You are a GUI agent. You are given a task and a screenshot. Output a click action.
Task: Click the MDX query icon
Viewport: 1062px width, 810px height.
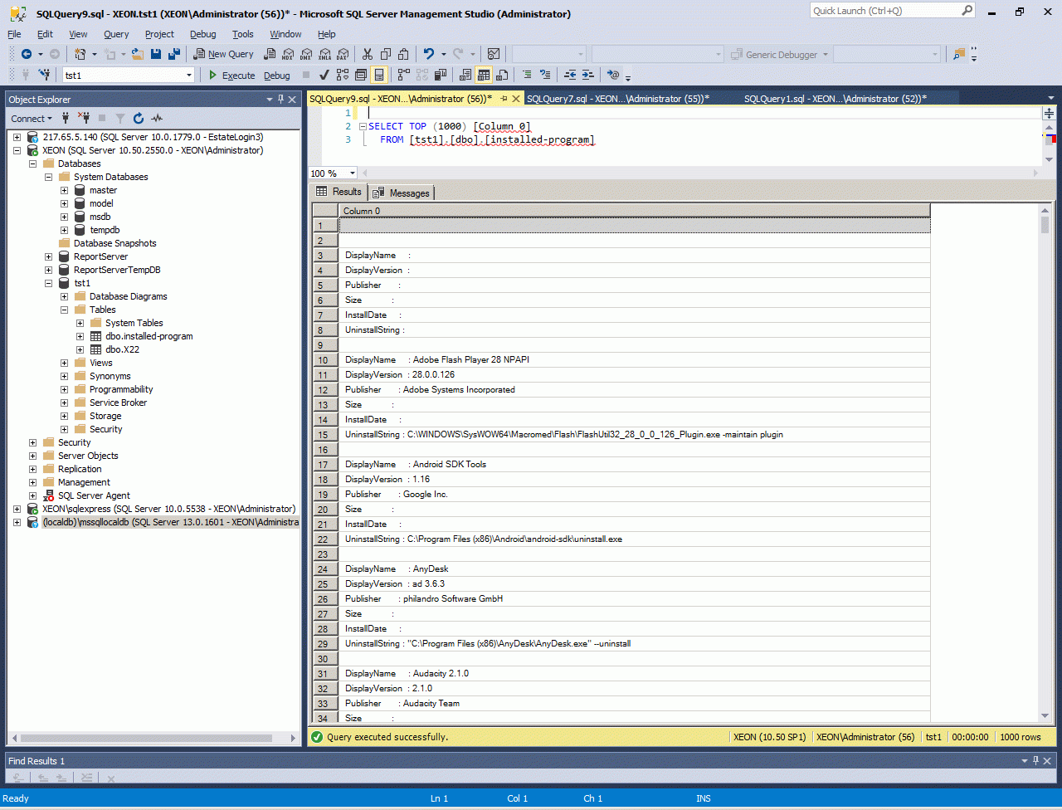tap(288, 54)
